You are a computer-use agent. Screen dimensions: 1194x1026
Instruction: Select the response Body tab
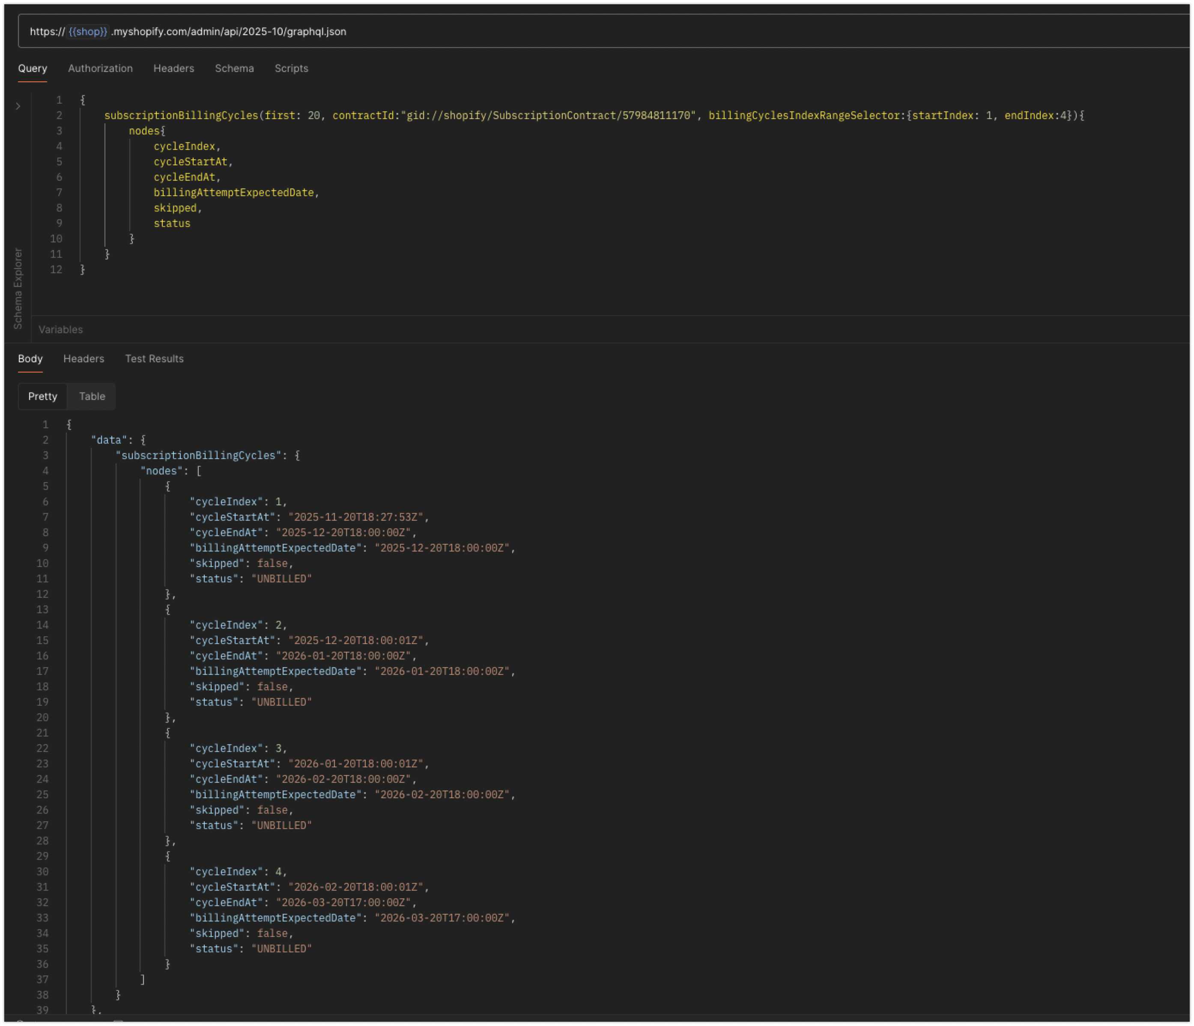[30, 358]
